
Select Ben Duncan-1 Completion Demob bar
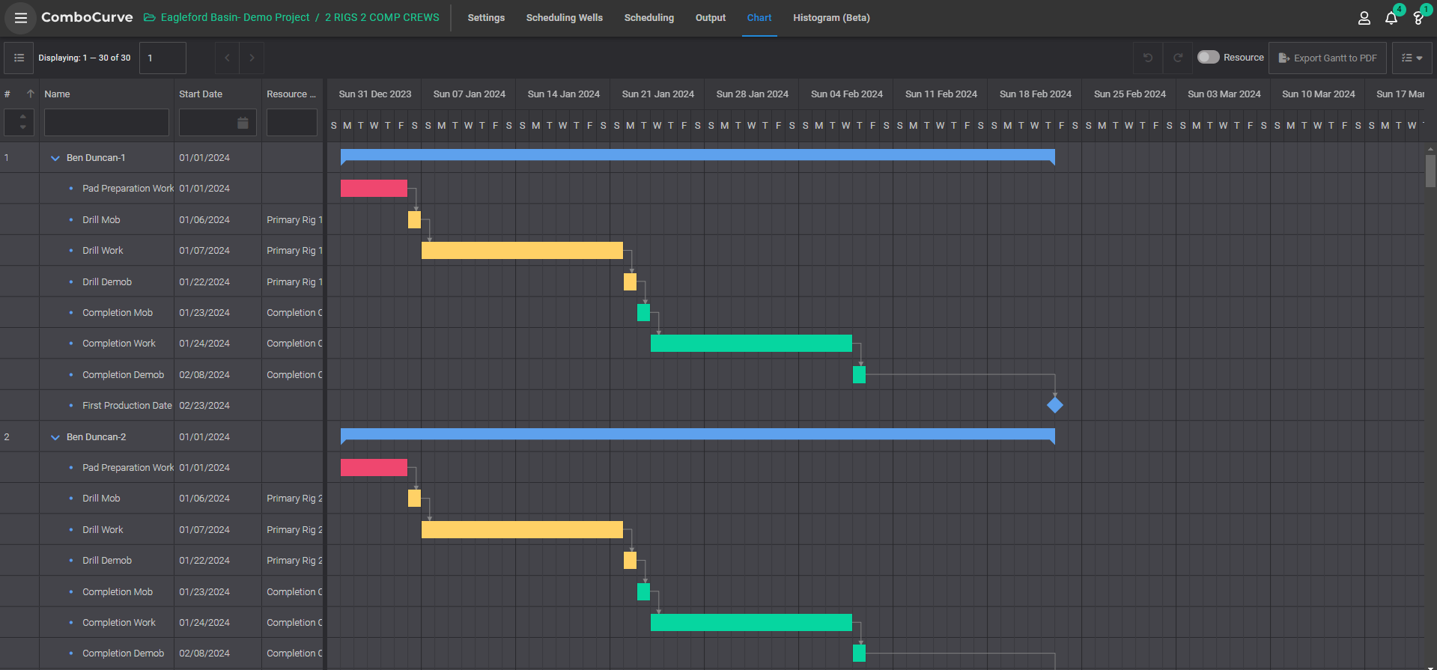(x=859, y=374)
